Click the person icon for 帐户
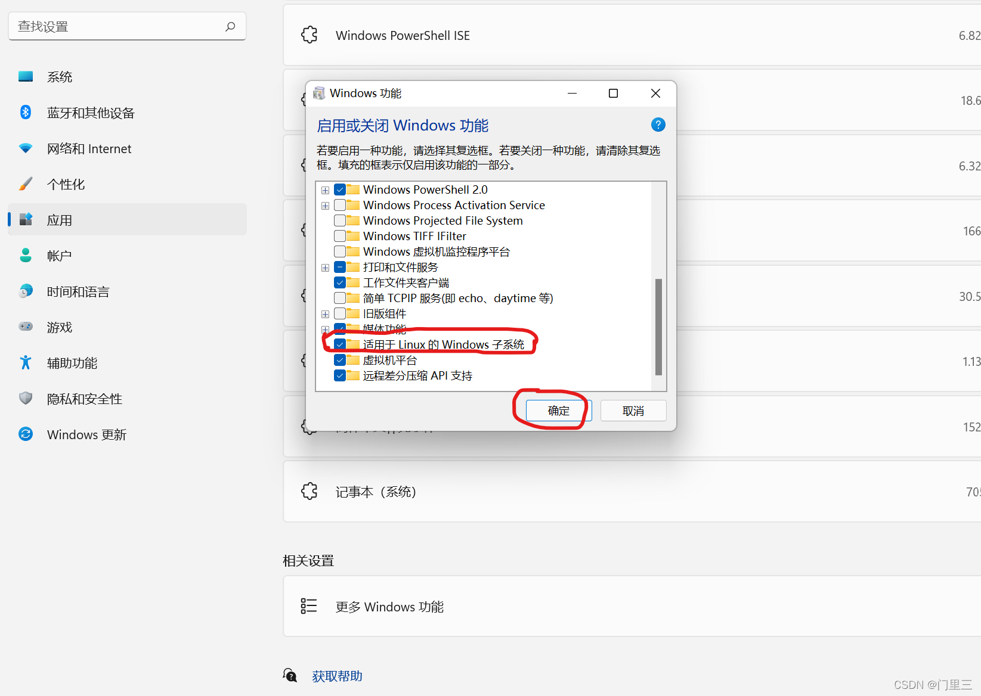The width and height of the screenshot is (981, 696). (26, 255)
